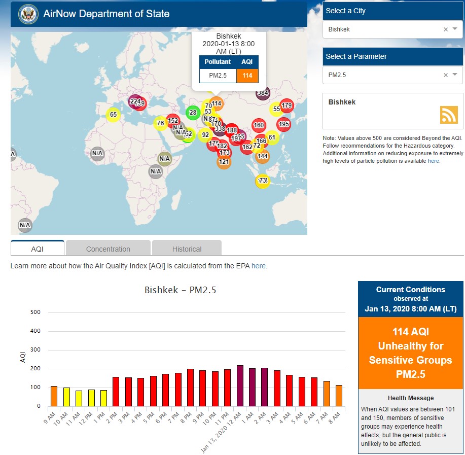Expand the Select a City dropdown arrow
465x455 pixels.
(x=455, y=29)
